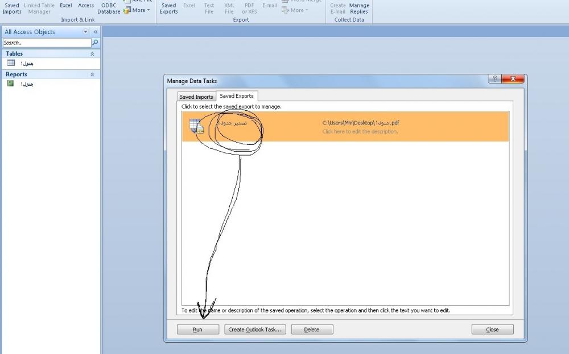Import from Excel in Import & Link group
The width and height of the screenshot is (569, 354).
pyautogui.click(x=65, y=6)
